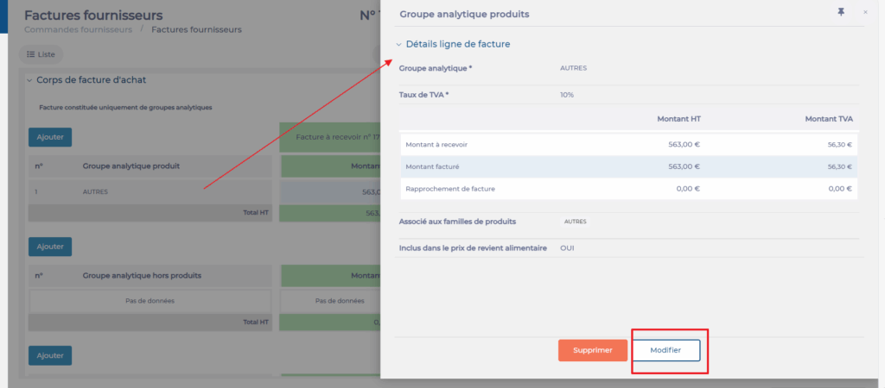The height and width of the screenshot is (388, 885).
Task: Click the Modifier button
Action: 665,350
